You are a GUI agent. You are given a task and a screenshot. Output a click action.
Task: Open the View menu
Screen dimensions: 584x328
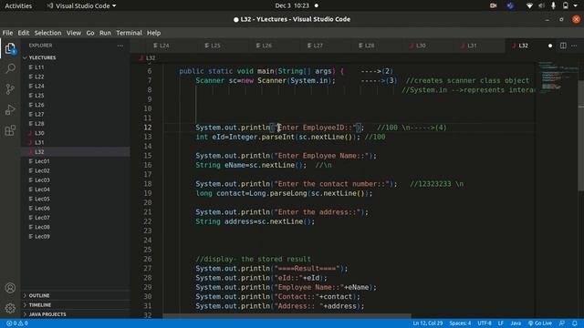(x=74, y=33)
